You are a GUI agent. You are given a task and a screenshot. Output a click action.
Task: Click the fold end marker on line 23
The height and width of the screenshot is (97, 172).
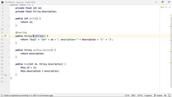point(9,75)
